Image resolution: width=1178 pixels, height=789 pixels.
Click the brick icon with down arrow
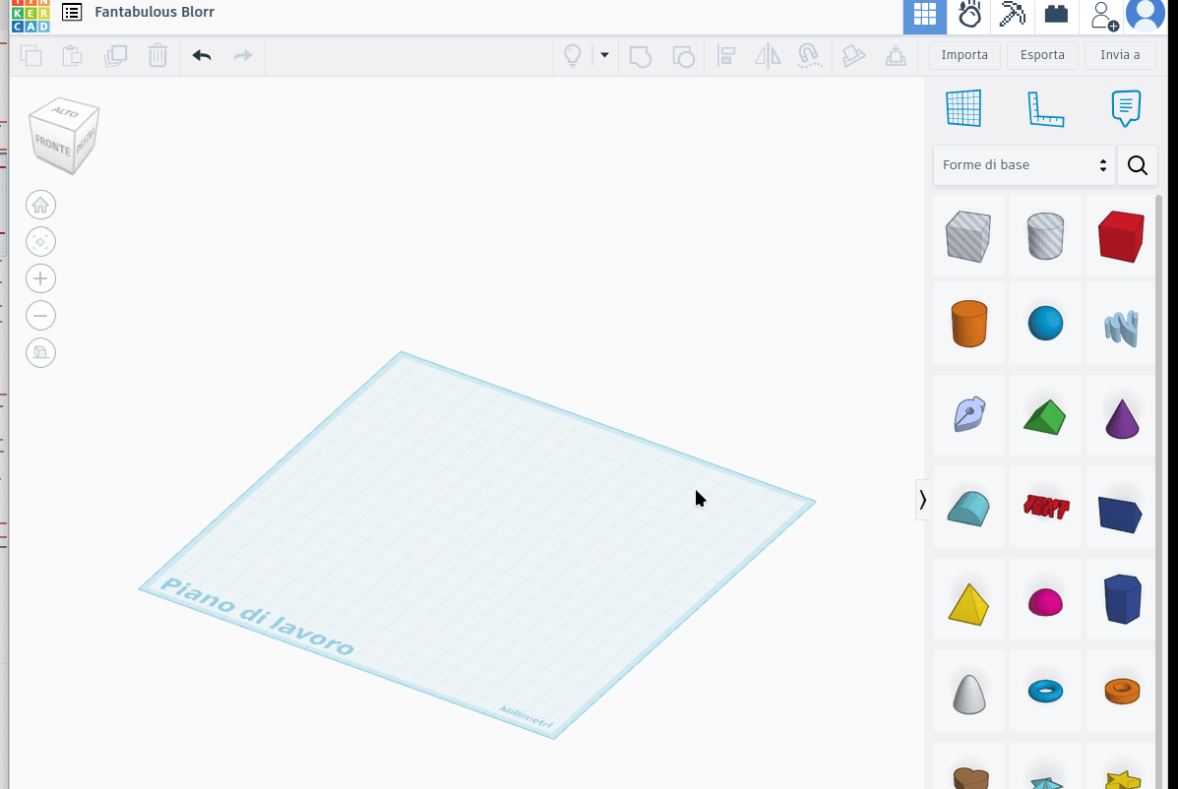point(896,56)
